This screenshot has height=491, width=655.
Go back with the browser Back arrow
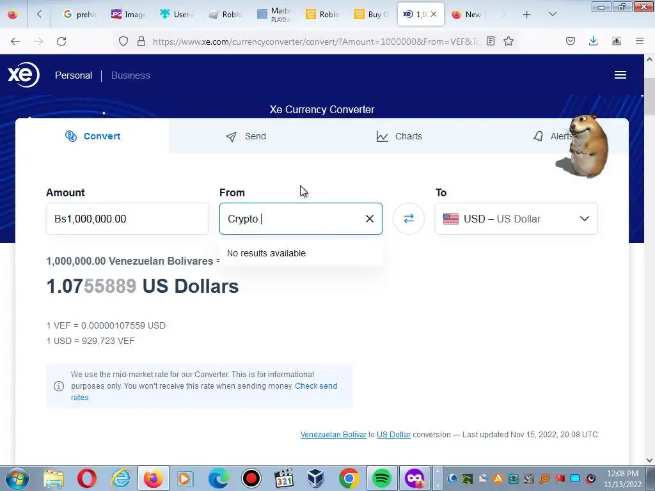(15, 41)
